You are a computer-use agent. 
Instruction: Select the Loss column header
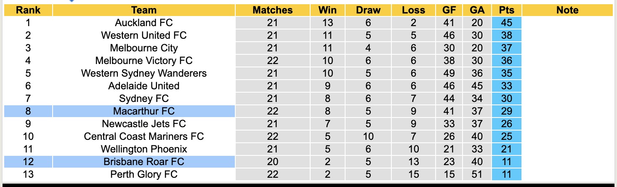pyautogui.click(x=413, y=10)
